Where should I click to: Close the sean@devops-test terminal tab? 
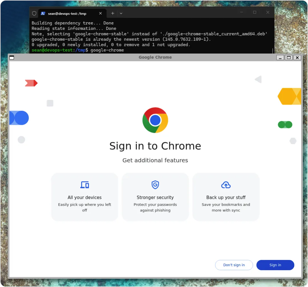pos(100,13)
